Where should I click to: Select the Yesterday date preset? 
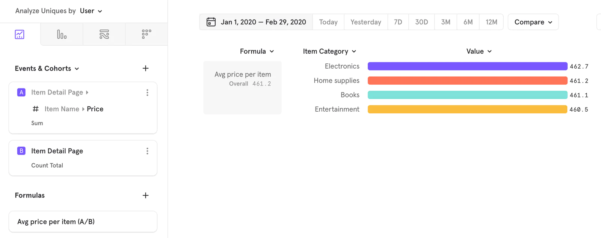(365, 22)
